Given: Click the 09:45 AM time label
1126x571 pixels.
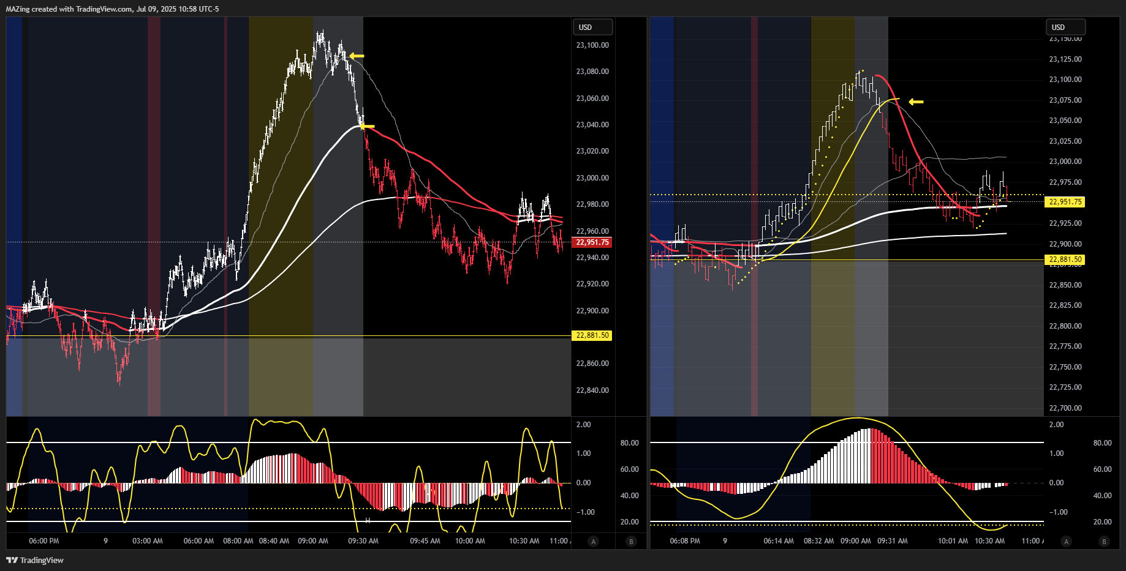Looking at the screenshot, I should (x=425, y=541).
